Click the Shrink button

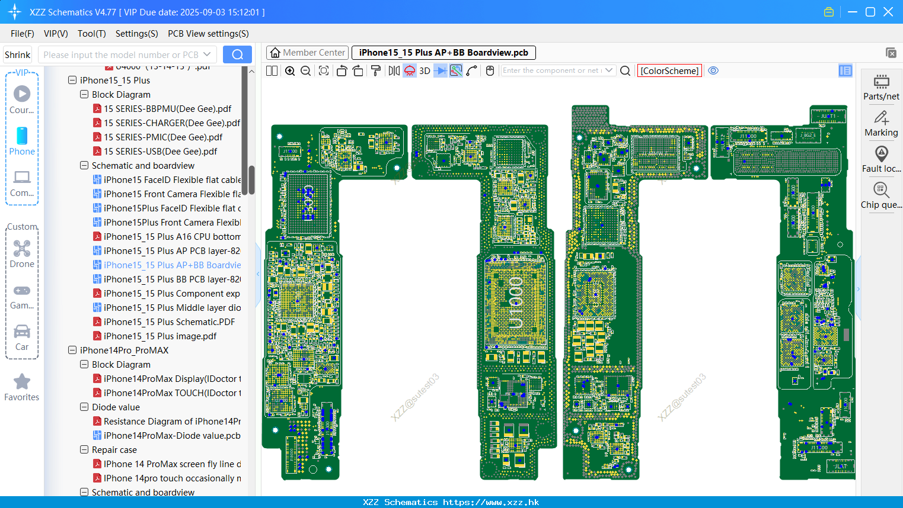[18, 54]
